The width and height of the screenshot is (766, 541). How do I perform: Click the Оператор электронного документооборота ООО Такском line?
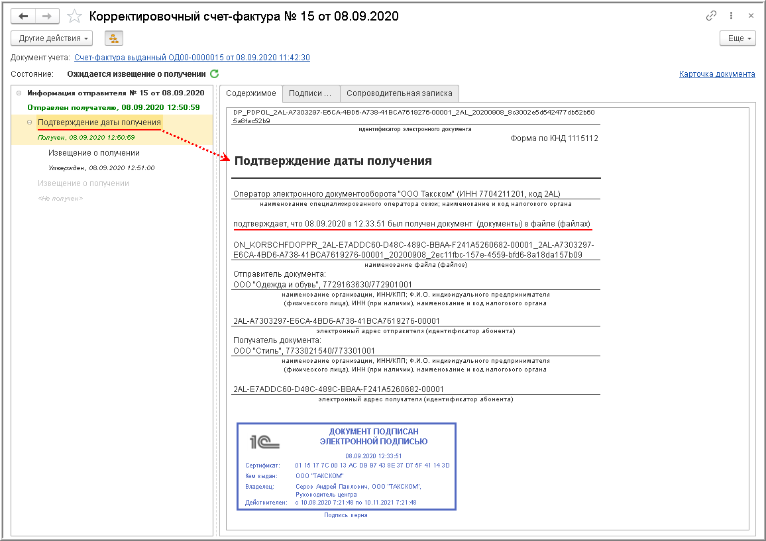396,194
